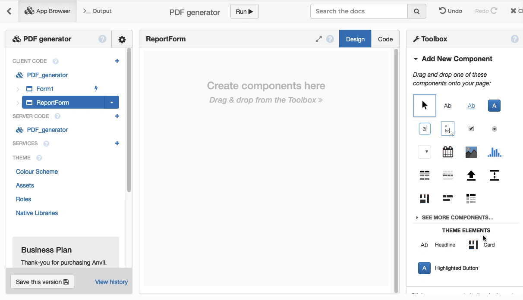
Task: Open the ReportForm dropdown arrow menu
Action: coord(112,103)
